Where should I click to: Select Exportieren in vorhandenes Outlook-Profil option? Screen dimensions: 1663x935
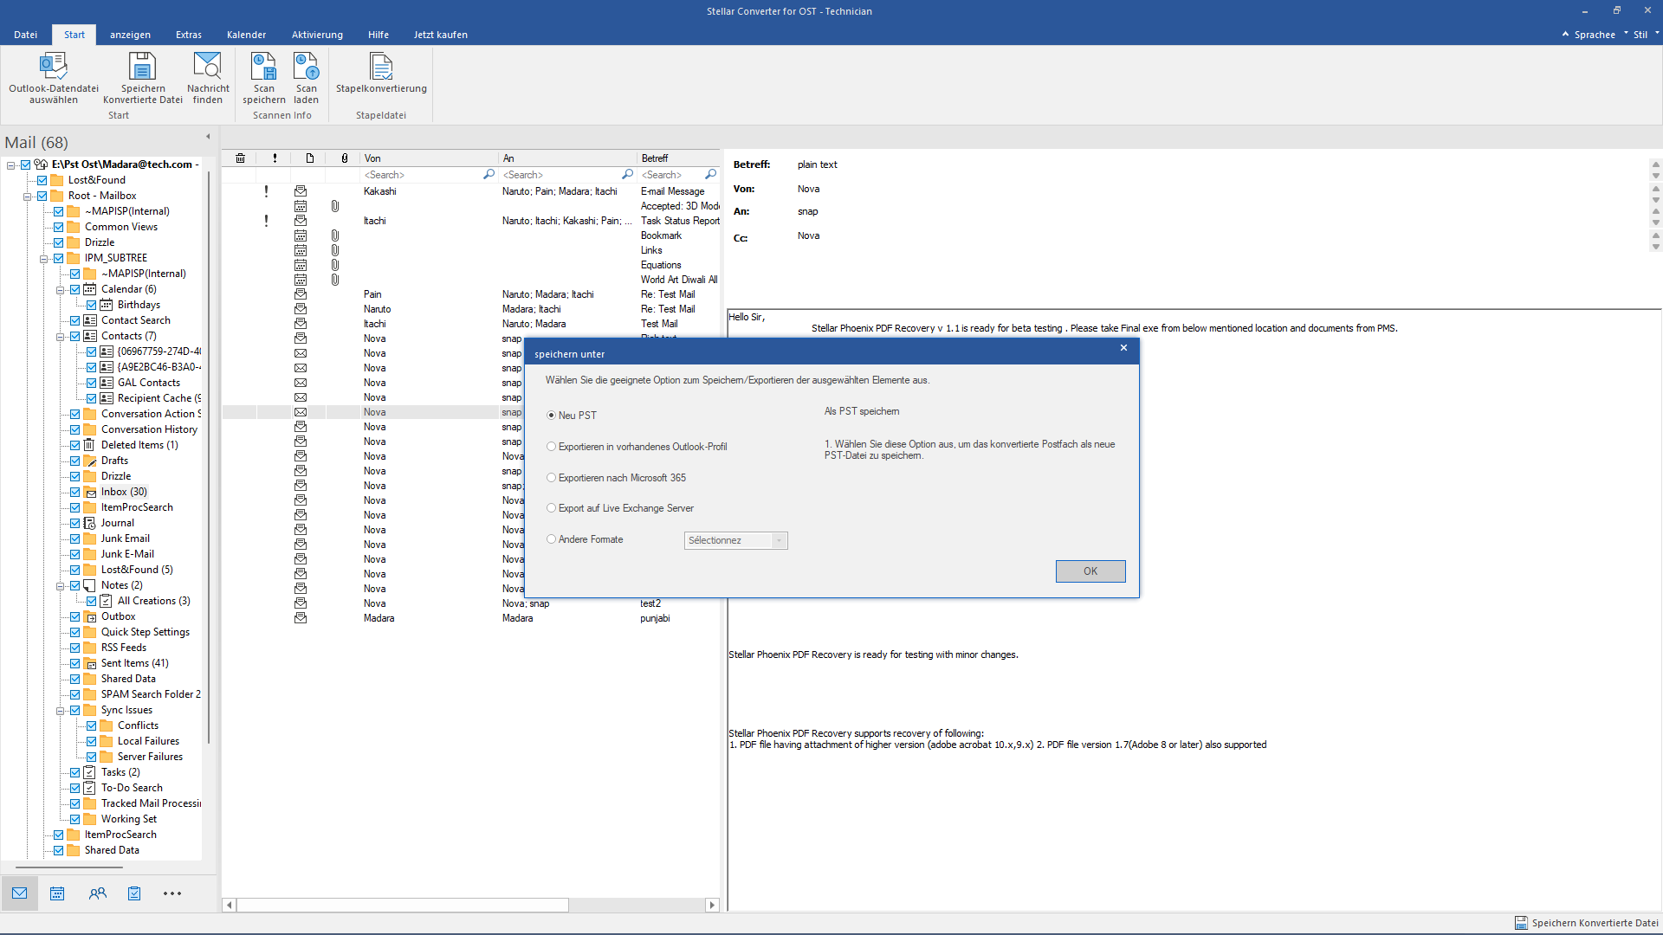[551, 447]
